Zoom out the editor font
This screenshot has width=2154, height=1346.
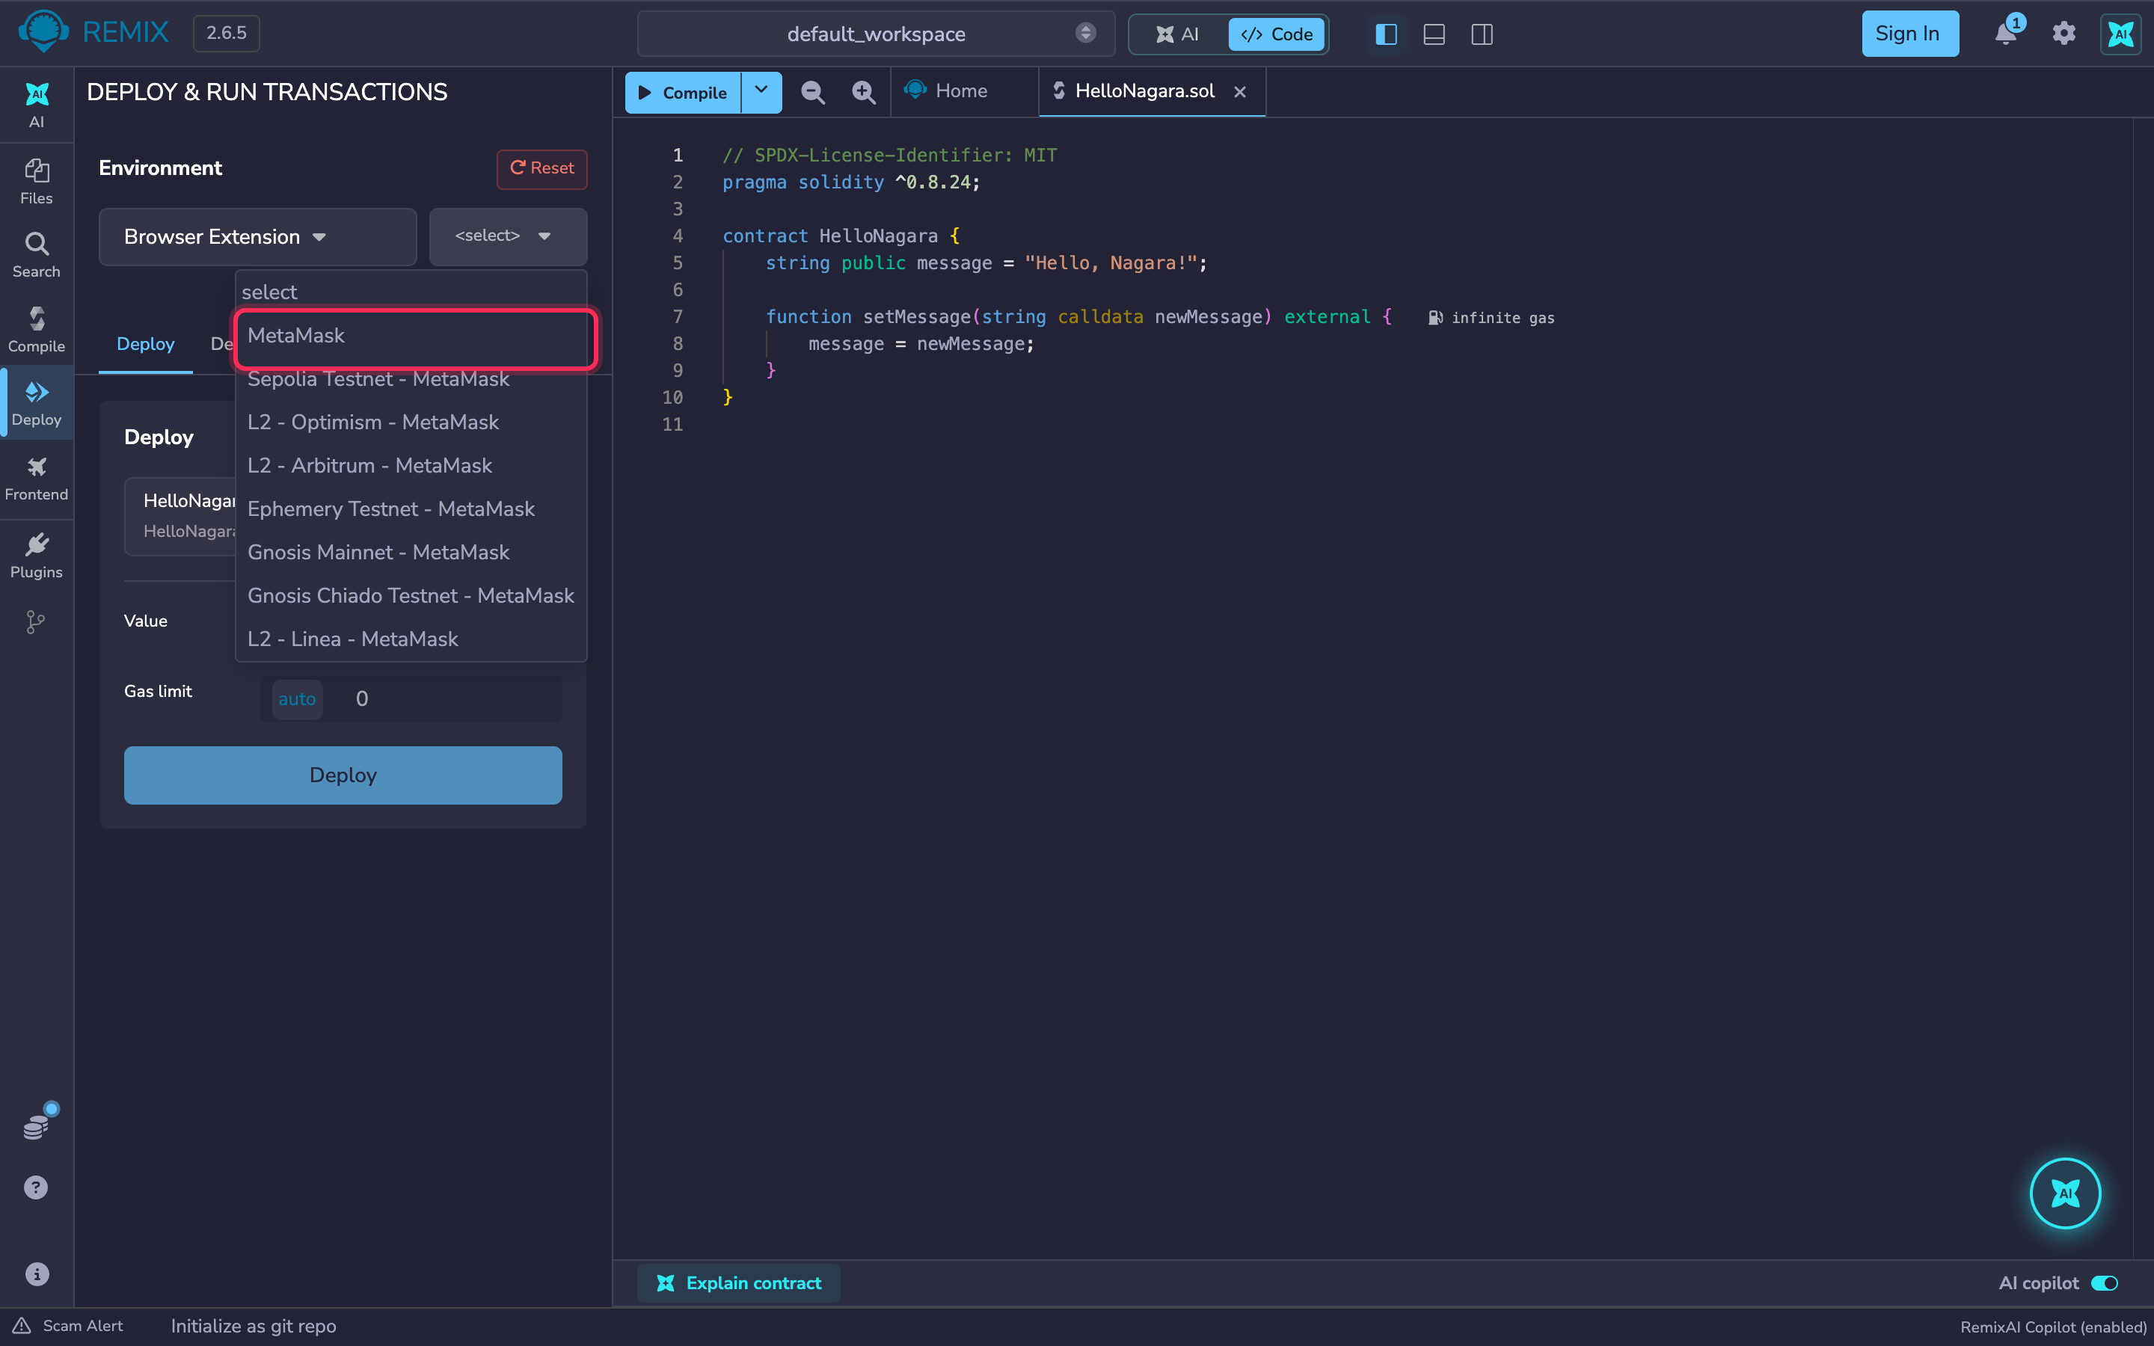point(811,92)
